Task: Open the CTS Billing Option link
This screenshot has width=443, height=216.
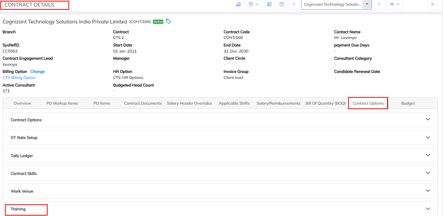Action: tap(19, 78)
